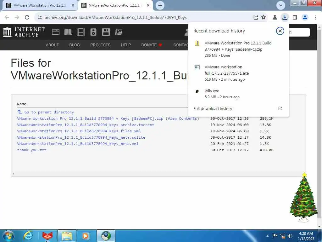322x242 pixels.
Task: Open the Images icon
Action: pos(119,32)
